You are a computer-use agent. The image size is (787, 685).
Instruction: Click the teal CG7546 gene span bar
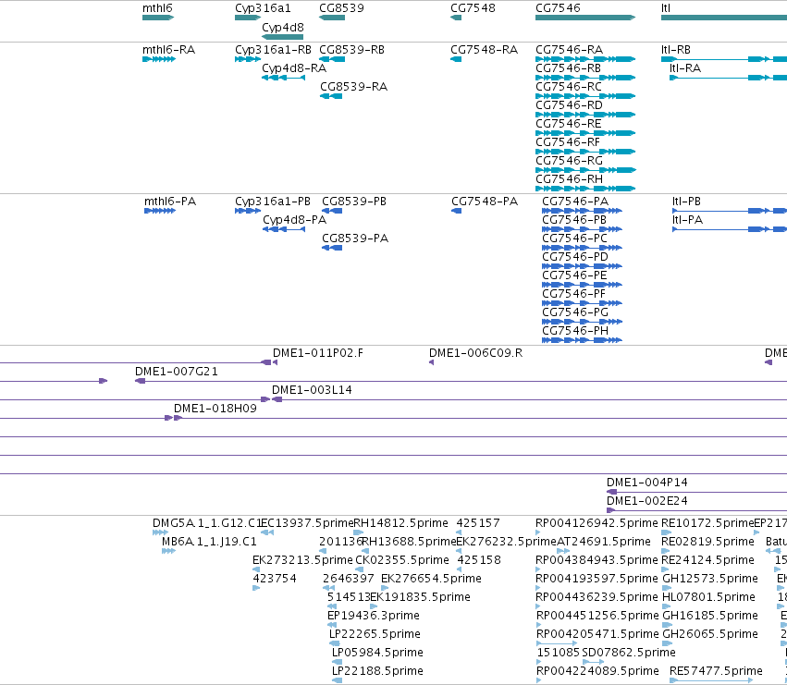[585, 18]
